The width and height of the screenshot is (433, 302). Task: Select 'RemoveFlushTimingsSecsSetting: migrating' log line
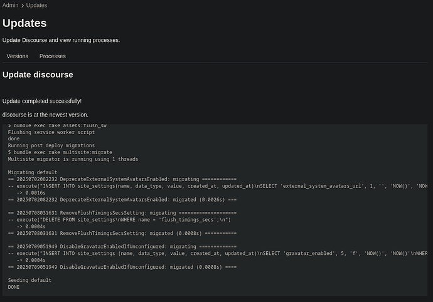[x=122, y=213]
